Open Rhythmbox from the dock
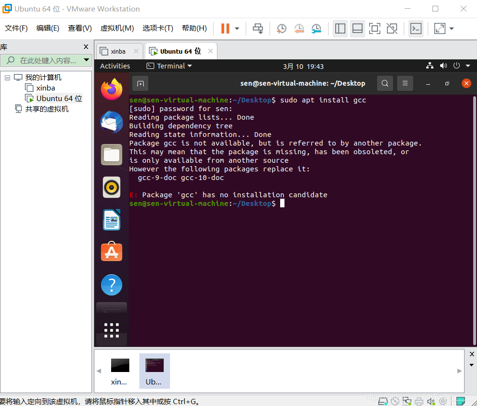The height and width of the screenshot is (406, 477). click(112, 187)
